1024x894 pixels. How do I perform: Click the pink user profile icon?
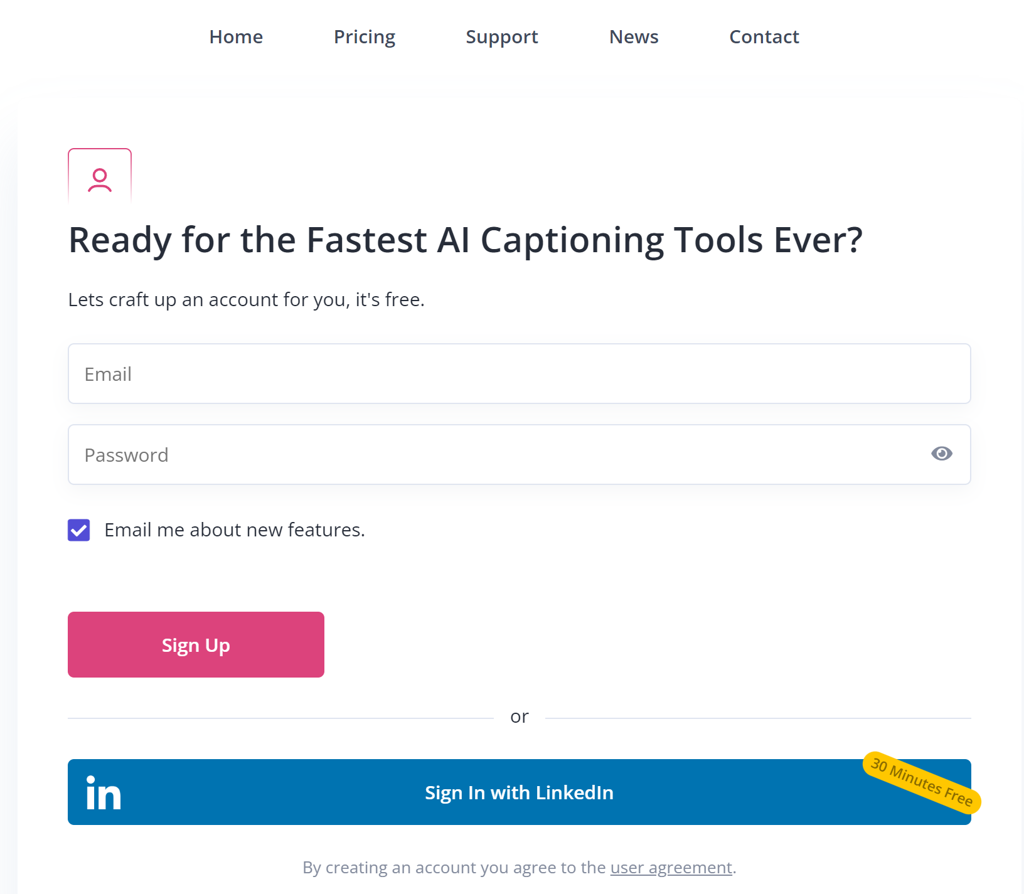(100, 179)
